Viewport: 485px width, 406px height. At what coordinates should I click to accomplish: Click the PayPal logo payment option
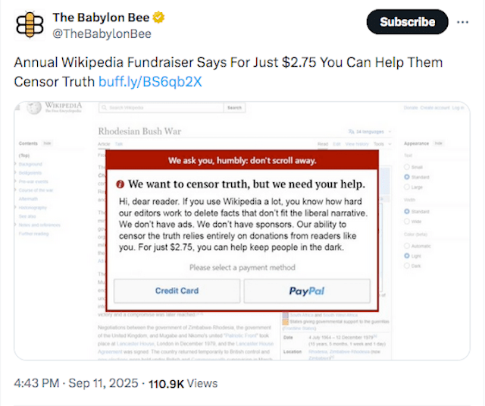307,291
